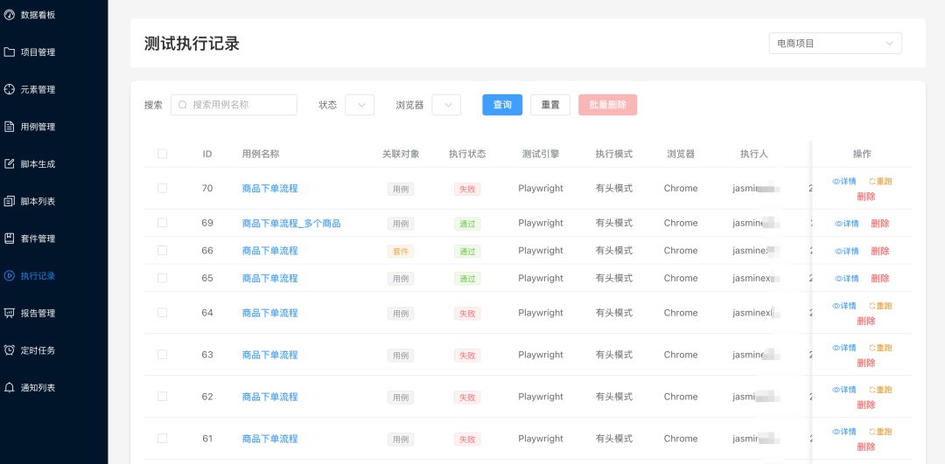Check the row with ID 70
This screenshot has height=464, width=945.
click(x=162, y=188)
